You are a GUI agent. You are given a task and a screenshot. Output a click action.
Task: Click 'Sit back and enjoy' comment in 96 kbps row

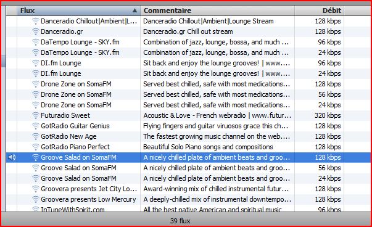coord(217,63)
